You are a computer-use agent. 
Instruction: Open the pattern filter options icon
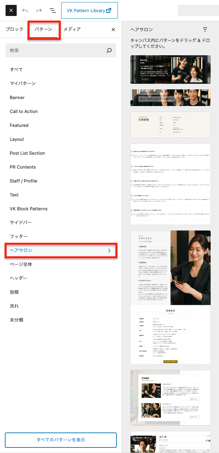205,30
